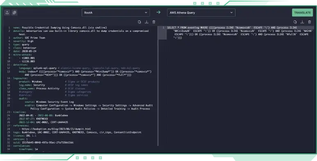The height and width of the screenshot is (161, 317).
Task: Open the AWS Athena Query target dropdown
Action: [201, 13]
